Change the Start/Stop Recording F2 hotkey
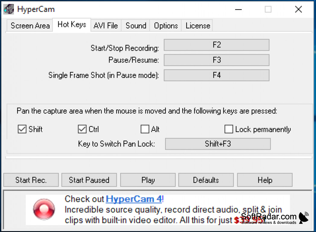The image size is (316, 232). (x=217, y=45)
